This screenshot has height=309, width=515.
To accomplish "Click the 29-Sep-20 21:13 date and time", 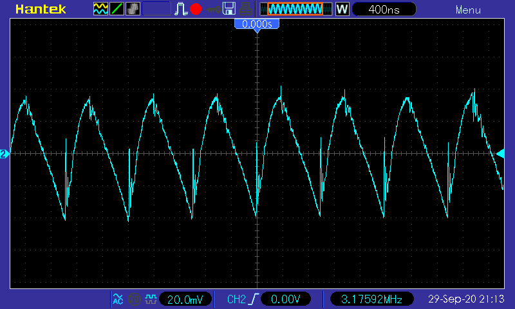I will [x=466, y=299].
